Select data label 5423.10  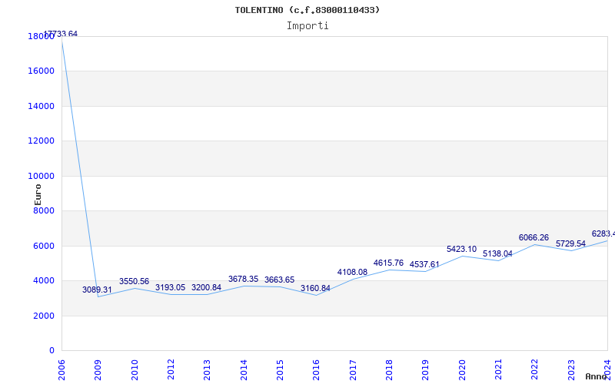tap(462, 249)
